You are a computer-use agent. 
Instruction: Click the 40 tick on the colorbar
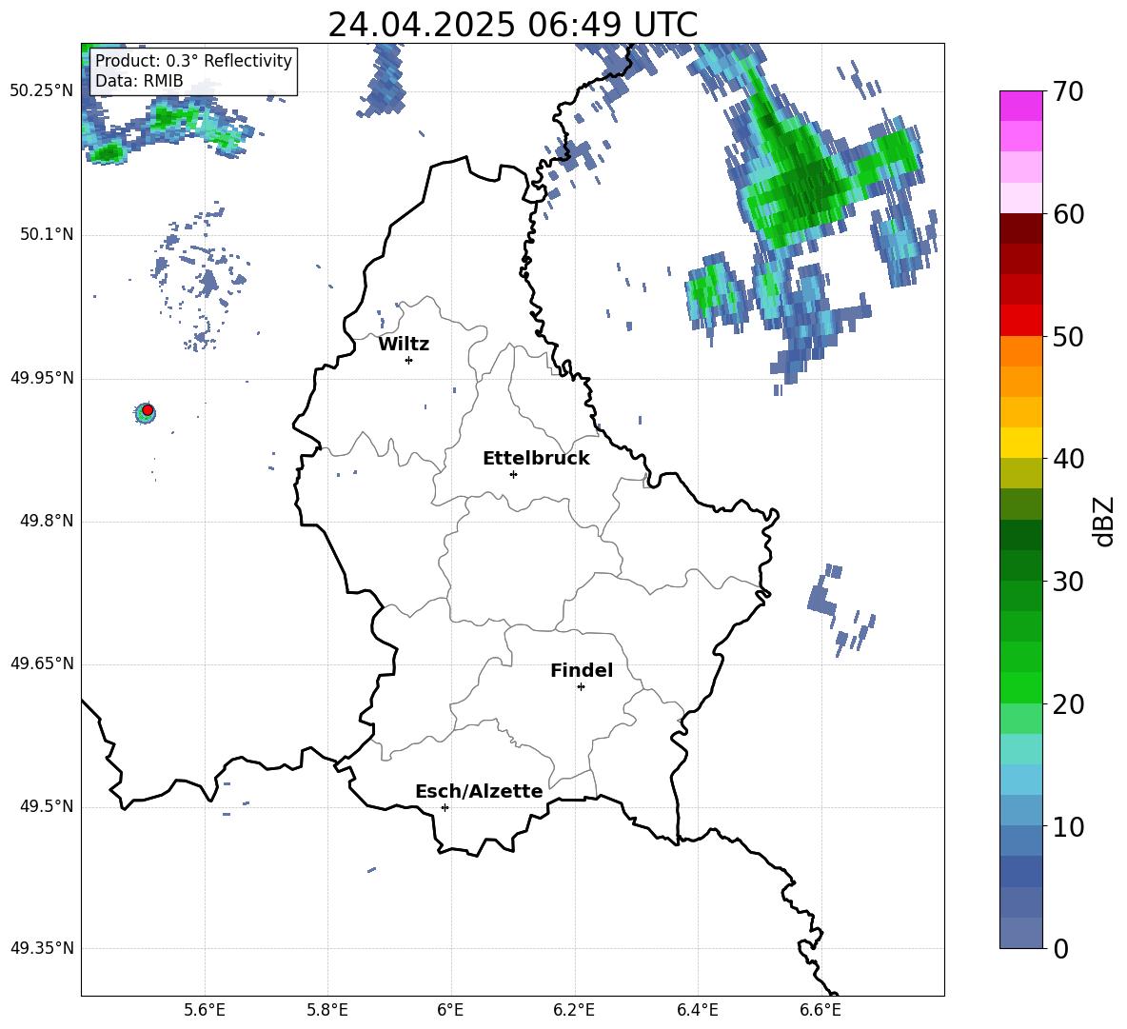click(1067, 459)
